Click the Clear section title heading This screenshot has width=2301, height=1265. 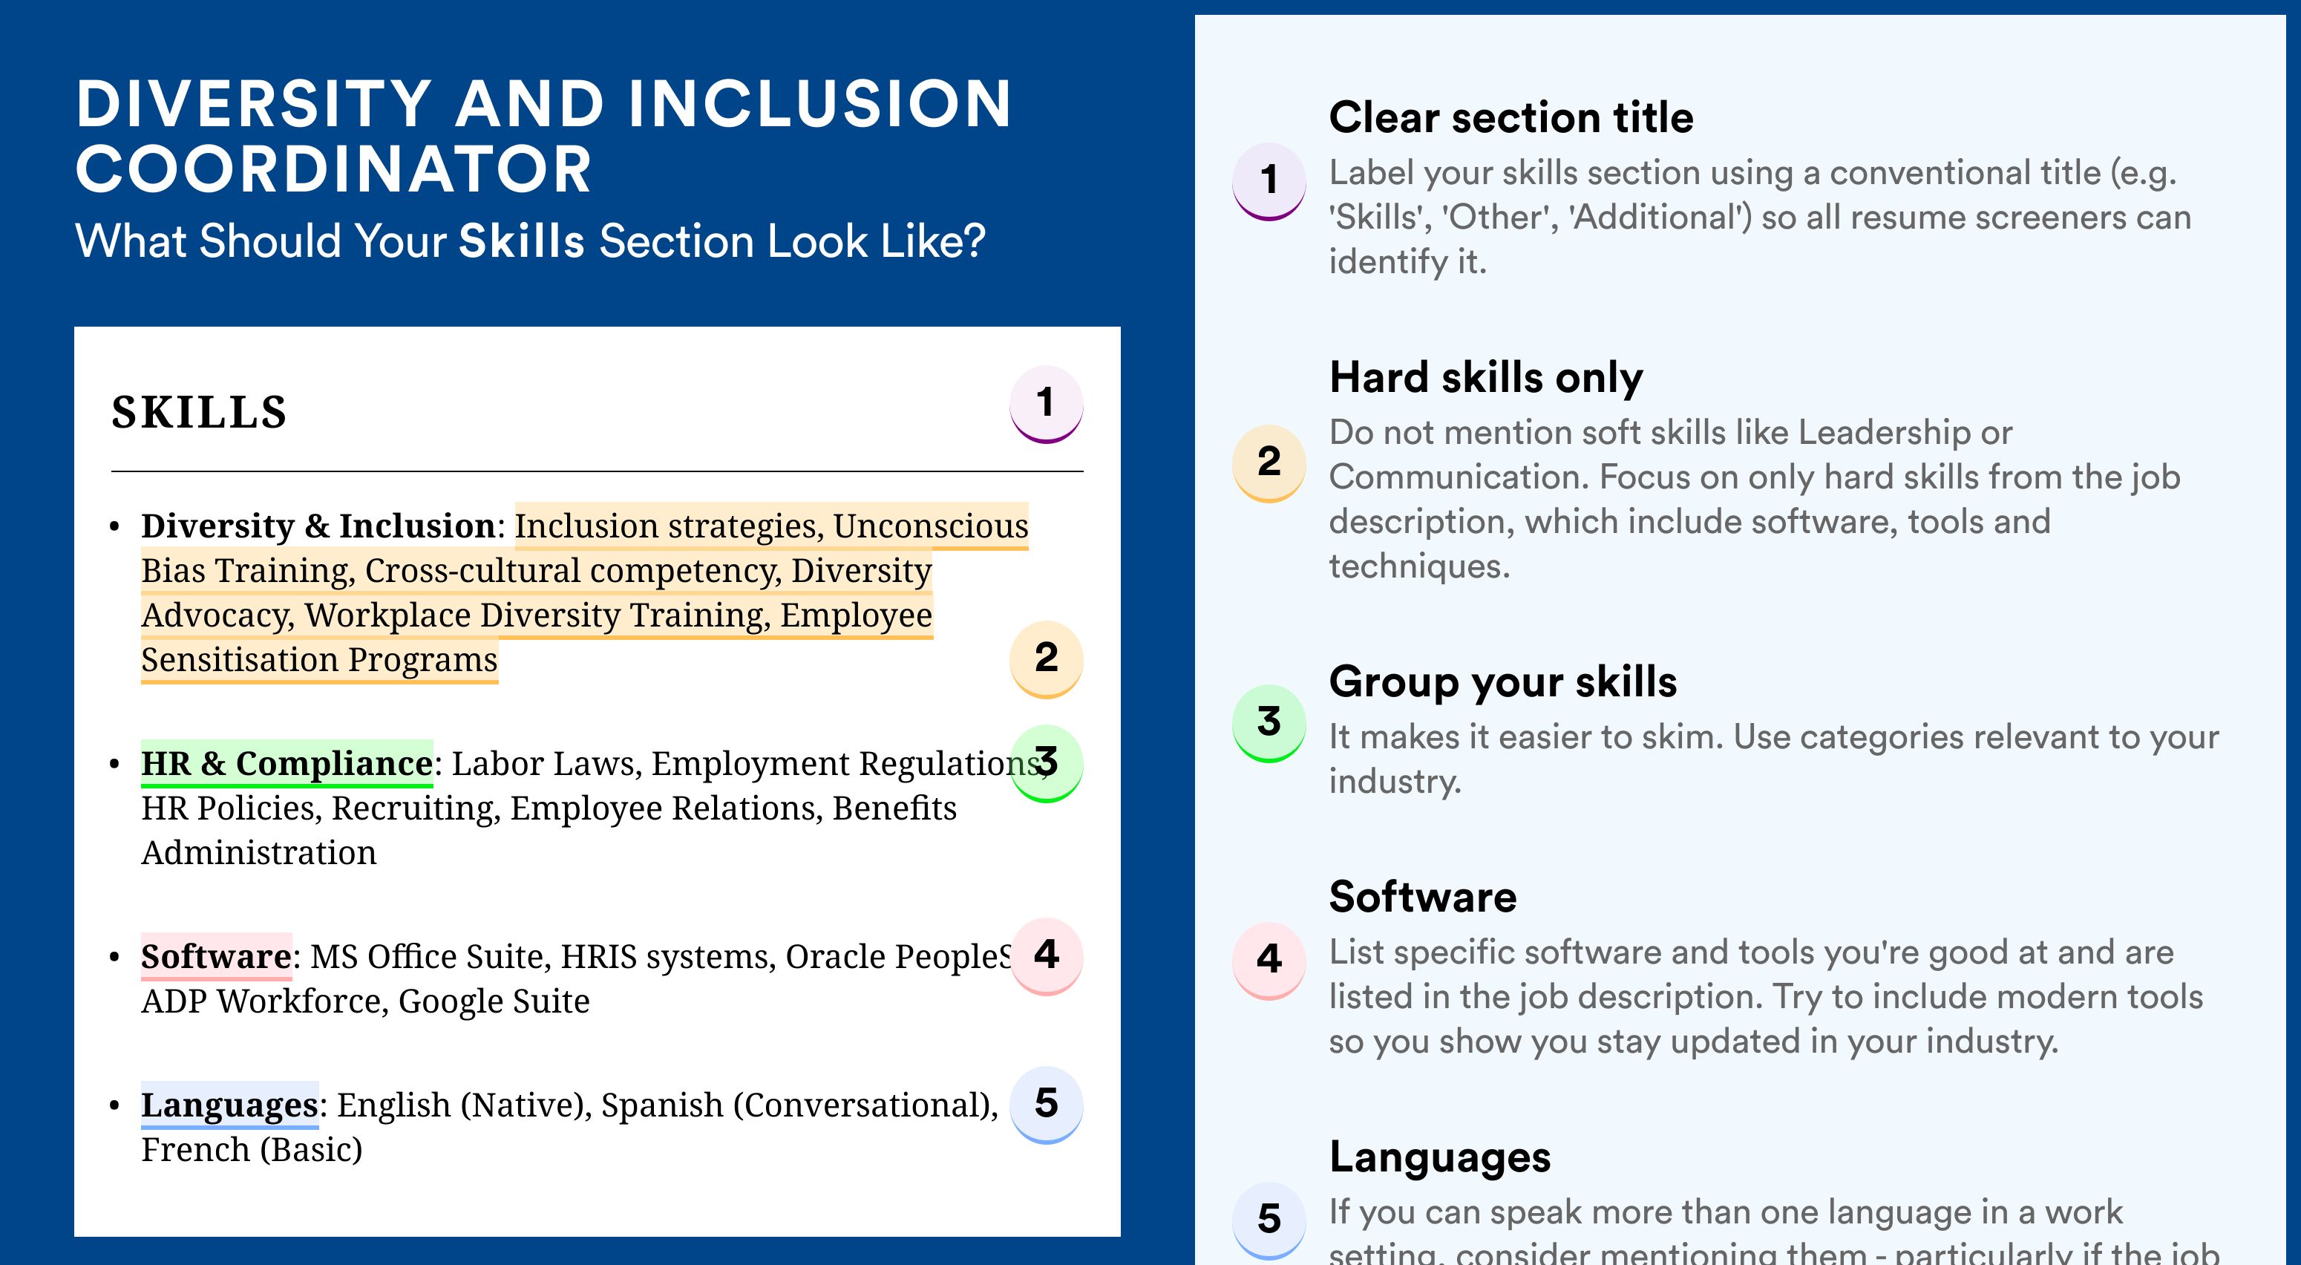(1510, 117)
